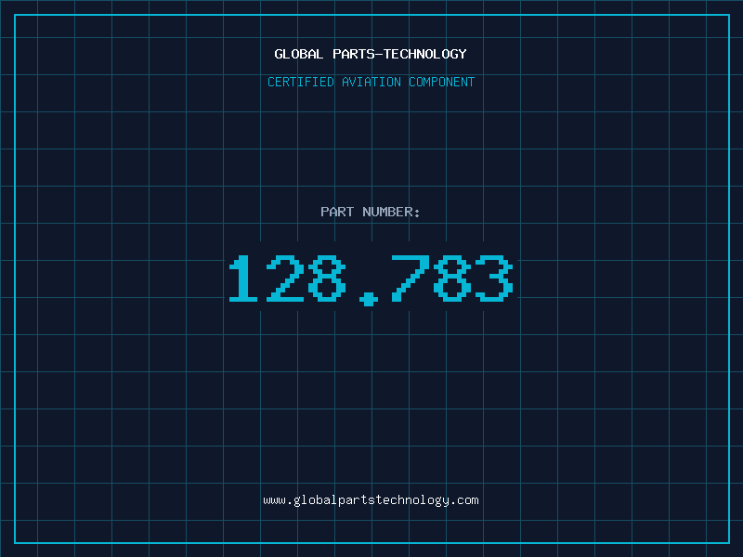
Task: Click the PART NUMBER: label
Action: point(371,212)
